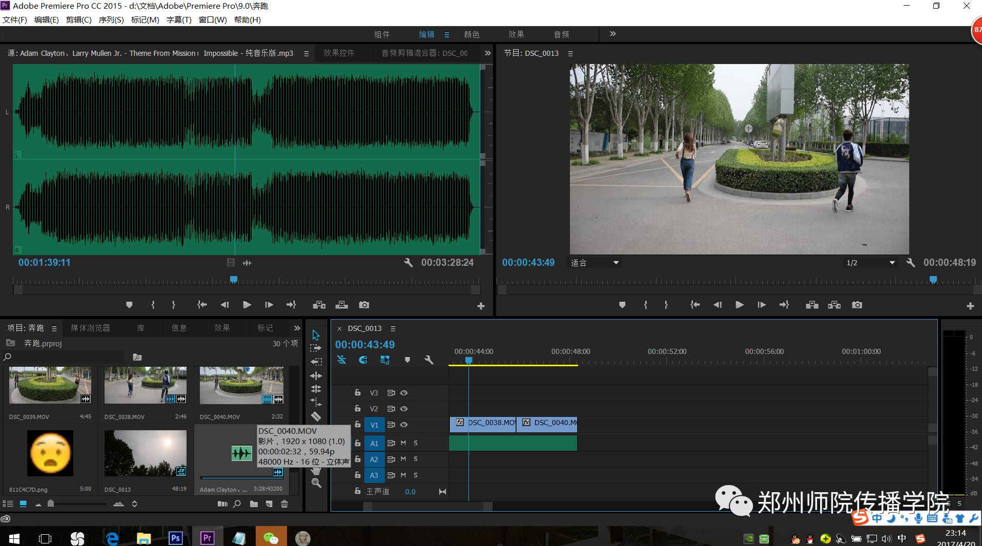Click the New Item icon in Project panel
Screen dimensions: 982x546
(x=269, y=504)
